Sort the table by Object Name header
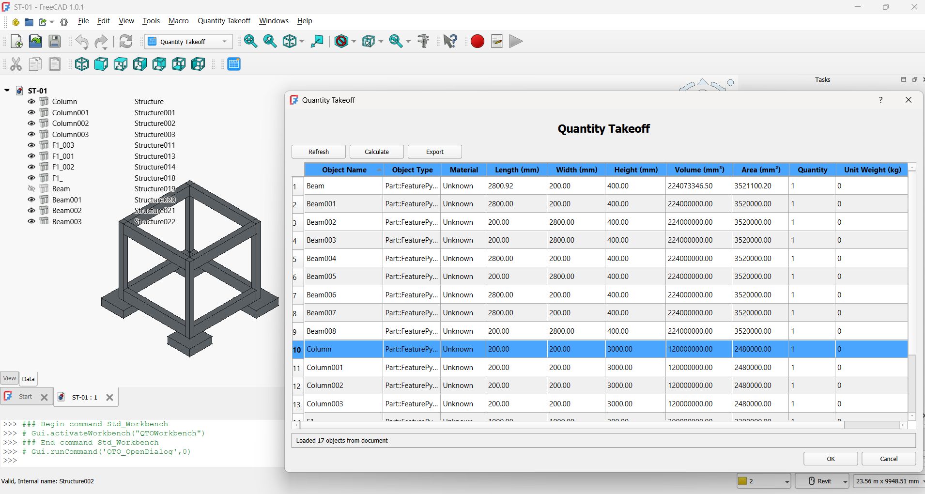 pos(344,170)
